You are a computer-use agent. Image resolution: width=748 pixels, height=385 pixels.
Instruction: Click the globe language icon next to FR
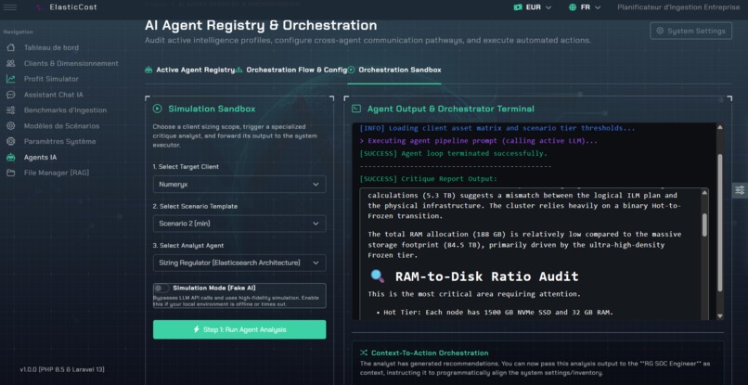[573, 7]
